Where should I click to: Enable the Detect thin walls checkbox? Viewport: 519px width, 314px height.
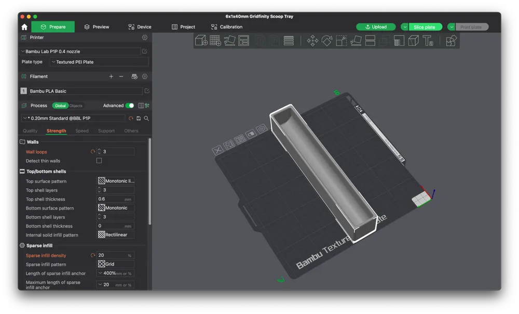coord(99,161)
